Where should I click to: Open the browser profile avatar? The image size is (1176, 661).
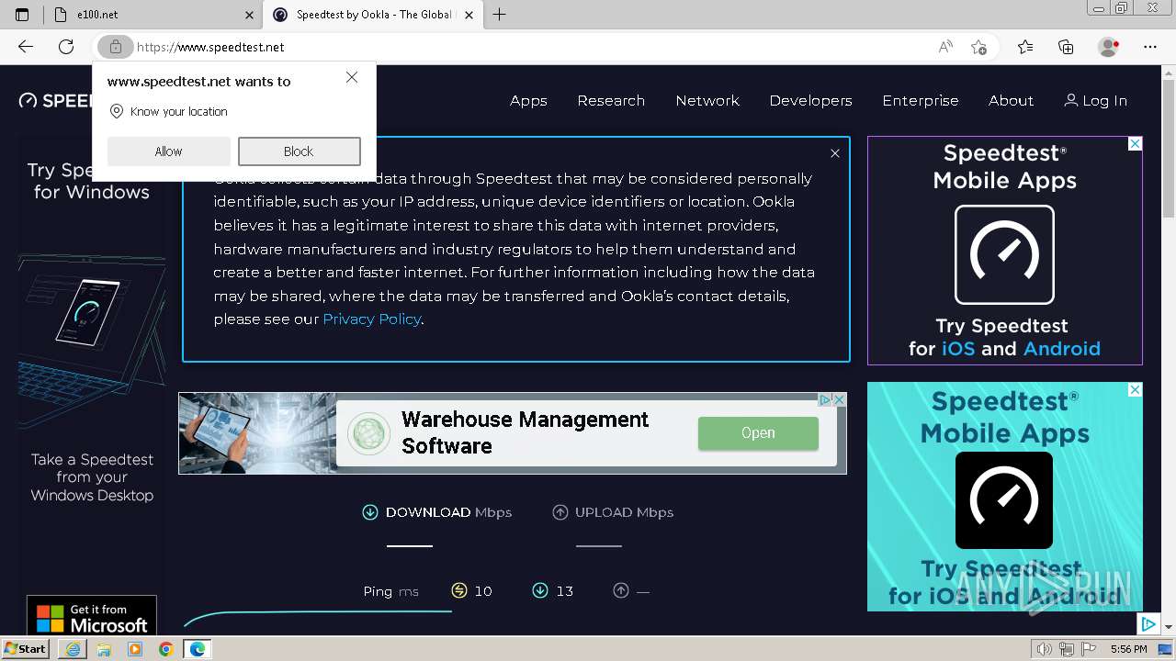click(1109, 47)
